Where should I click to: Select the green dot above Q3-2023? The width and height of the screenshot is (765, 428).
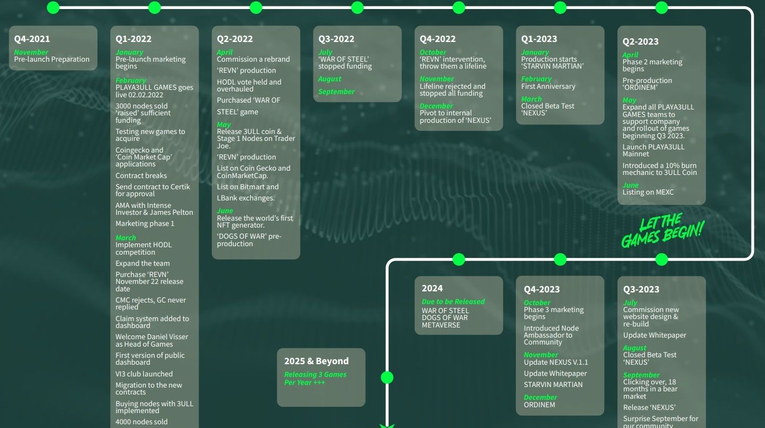coord(662,259)
